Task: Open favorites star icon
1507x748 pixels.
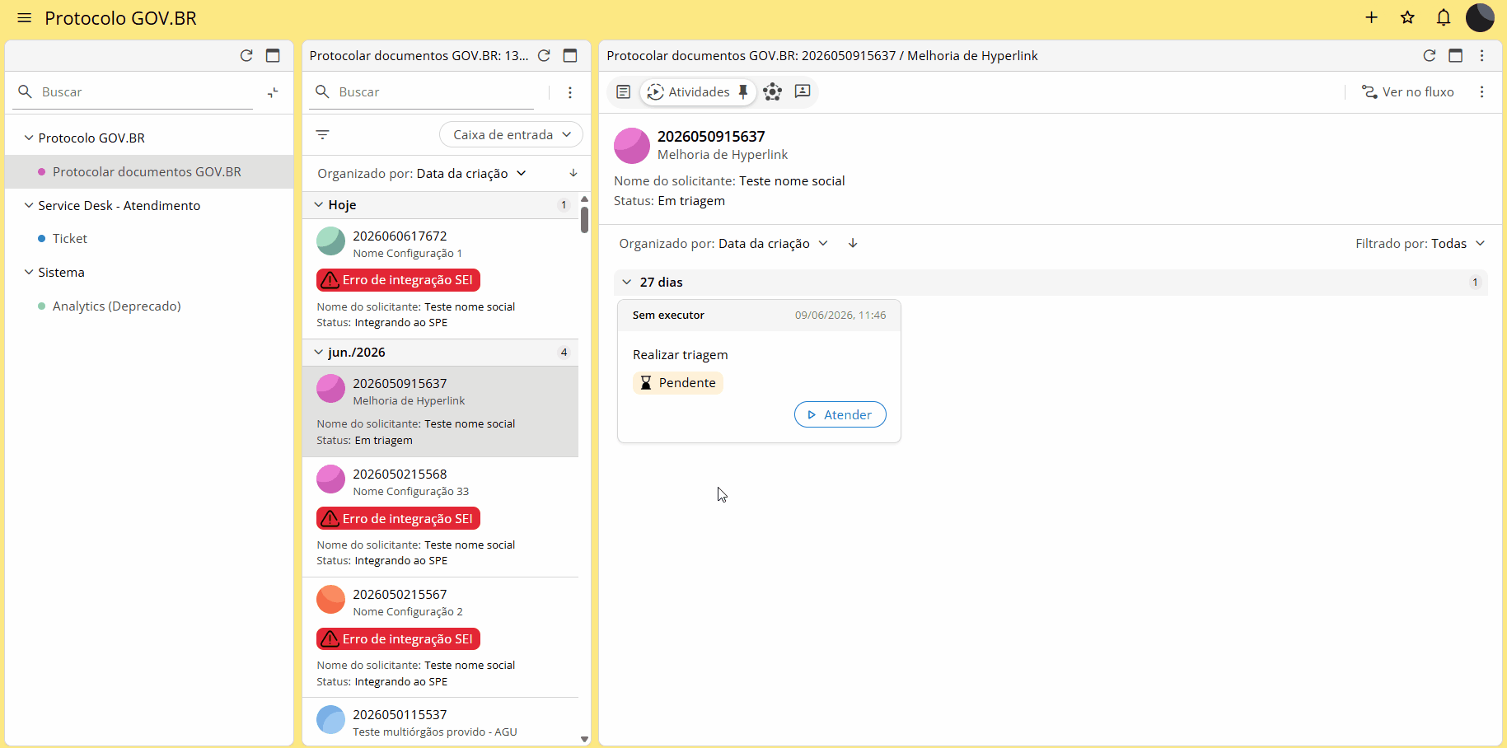Action: [x=1407, y=17]
